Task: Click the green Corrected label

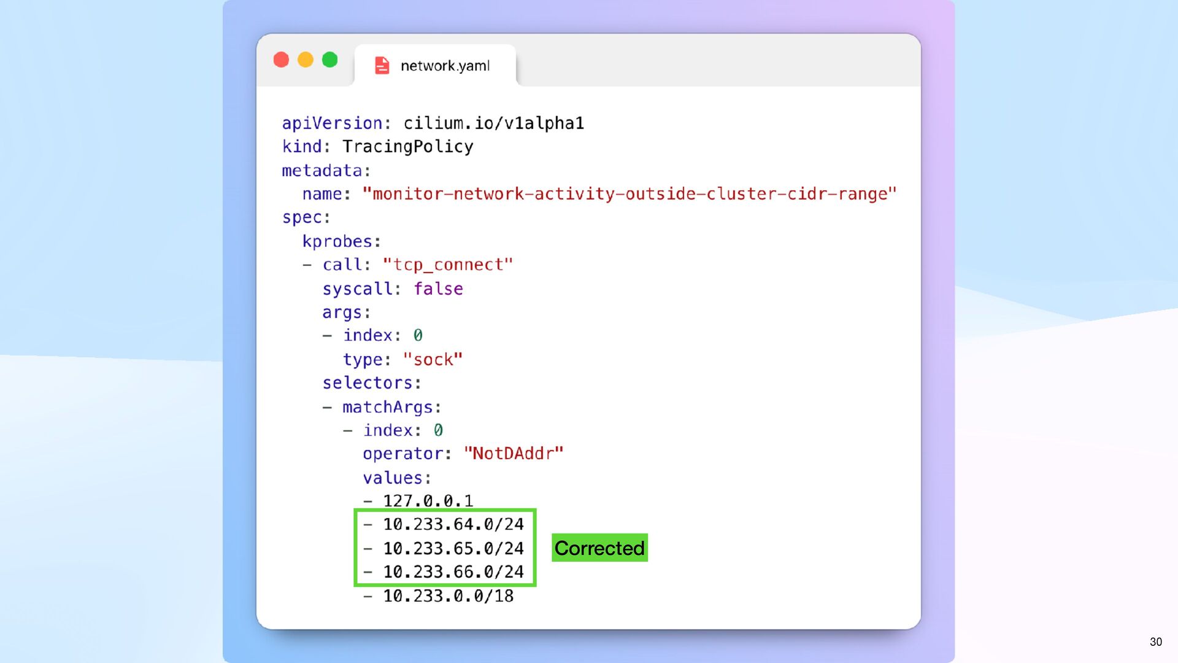Action: point(599,548)
